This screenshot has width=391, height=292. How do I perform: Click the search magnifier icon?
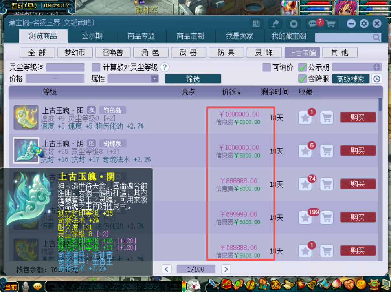tap(376, 37)
